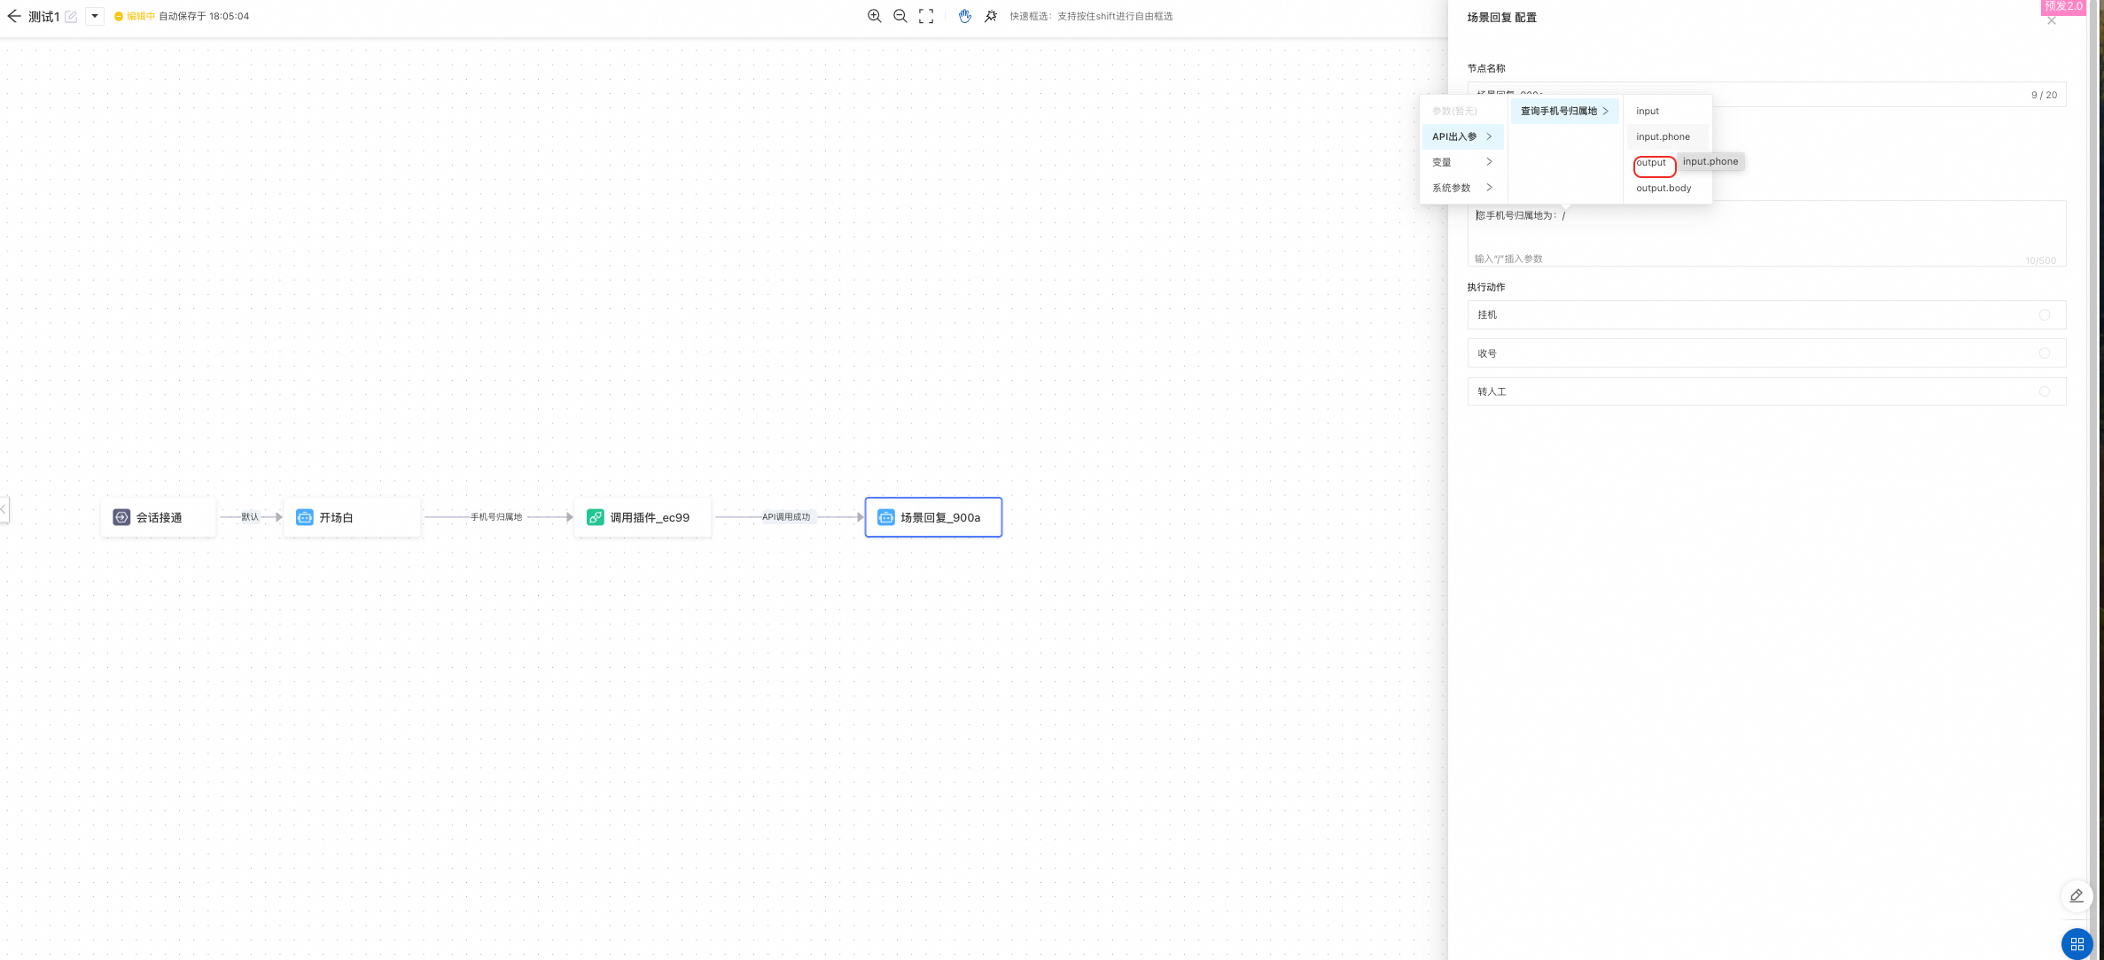Click the chevron beside 变量
This screenshot has width=2104, height=960.
pos(1489,162)
